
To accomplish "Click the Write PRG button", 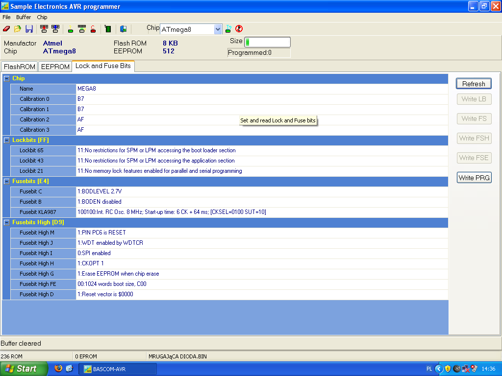I will tap(474, 178).
